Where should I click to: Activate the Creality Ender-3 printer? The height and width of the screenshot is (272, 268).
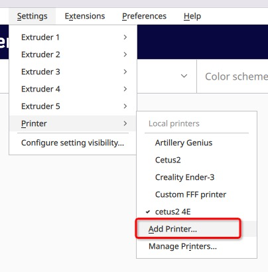pos(196,177)
